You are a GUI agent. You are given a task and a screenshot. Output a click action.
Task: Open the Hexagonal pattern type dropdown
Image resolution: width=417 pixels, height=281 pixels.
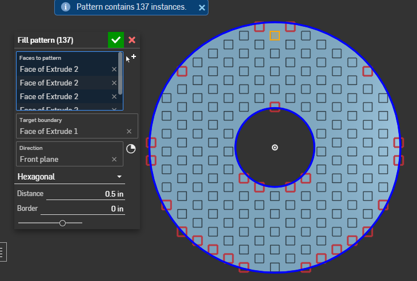coord(70,177)
